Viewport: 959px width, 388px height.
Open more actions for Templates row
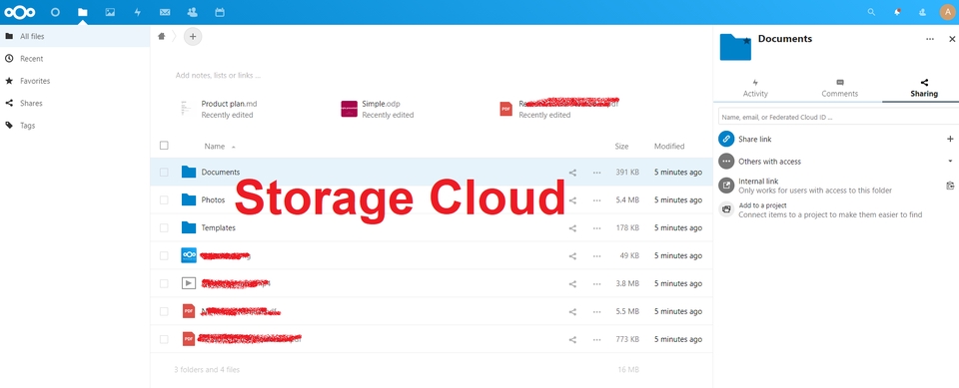pyautogui.click(x=597, y=227)
